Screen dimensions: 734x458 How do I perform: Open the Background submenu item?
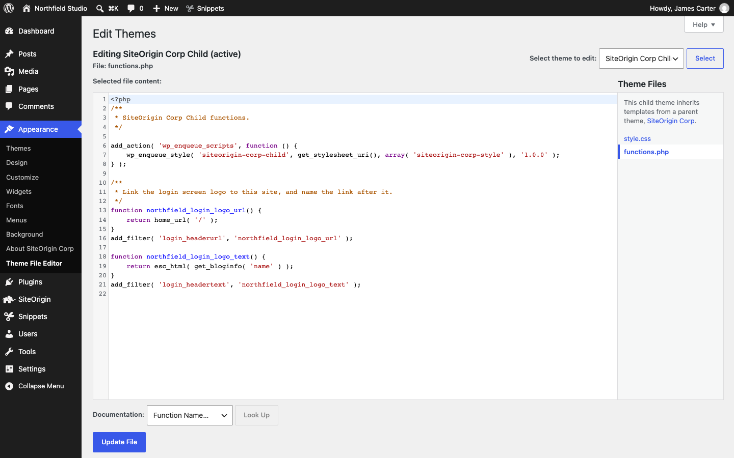[x=24, y=234]
